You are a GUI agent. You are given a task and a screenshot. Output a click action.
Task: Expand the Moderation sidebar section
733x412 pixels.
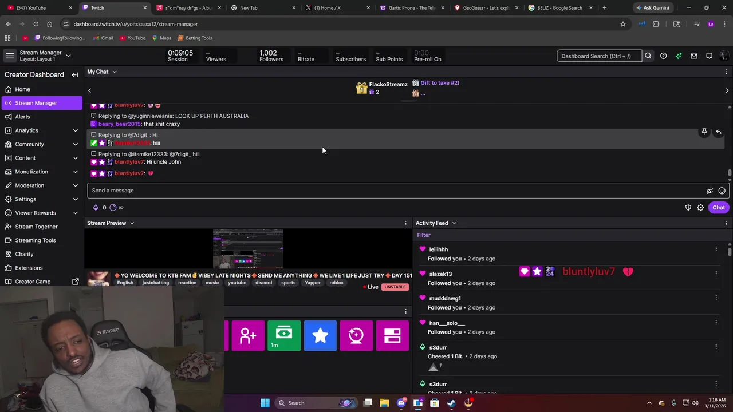click(x=75, y=185)
